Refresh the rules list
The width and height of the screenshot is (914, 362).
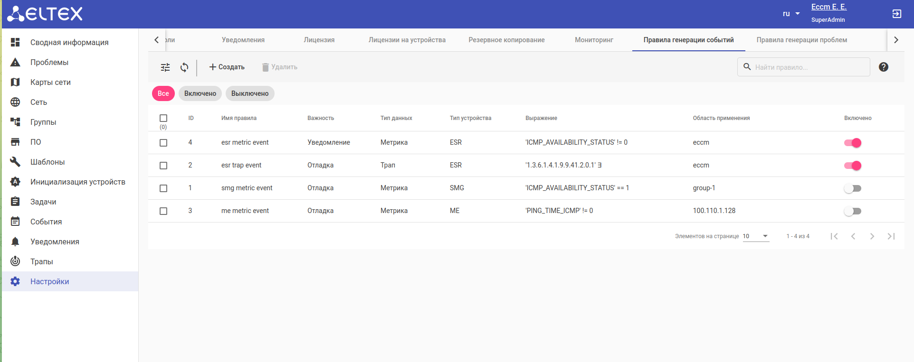tap(184, 67)
